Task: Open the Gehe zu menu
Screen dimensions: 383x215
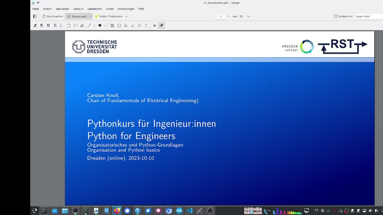Action: (x=78, y=9)
